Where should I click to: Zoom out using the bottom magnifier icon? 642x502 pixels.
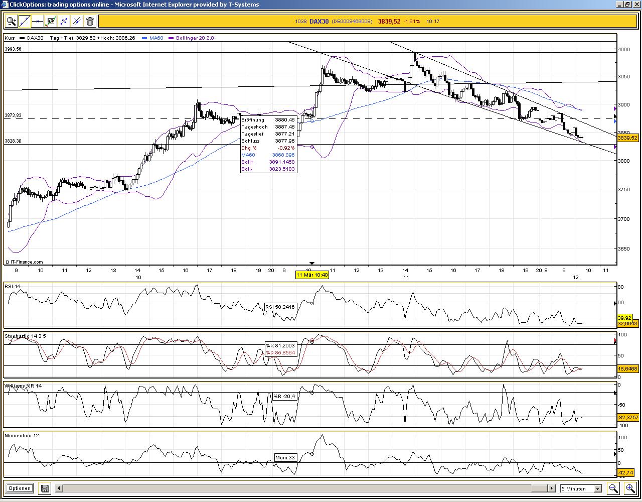613,488
